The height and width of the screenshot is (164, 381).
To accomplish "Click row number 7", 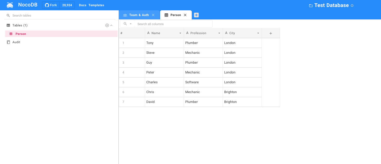I will click(x=123, y=102).
